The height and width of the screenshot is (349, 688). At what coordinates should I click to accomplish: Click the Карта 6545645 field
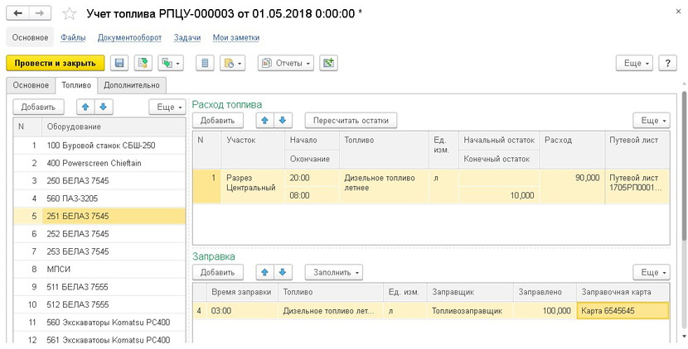[x=622, y=311]
